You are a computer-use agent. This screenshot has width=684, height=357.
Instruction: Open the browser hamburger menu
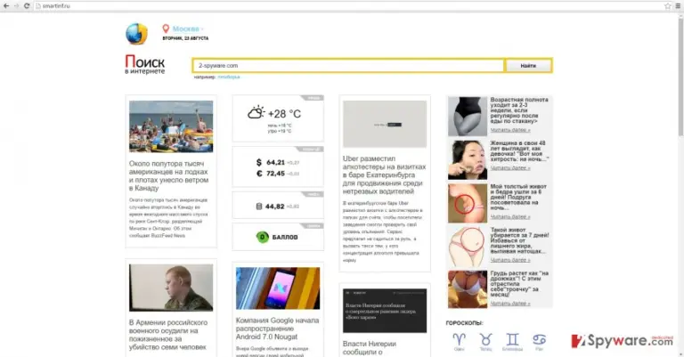click(679, 5)
